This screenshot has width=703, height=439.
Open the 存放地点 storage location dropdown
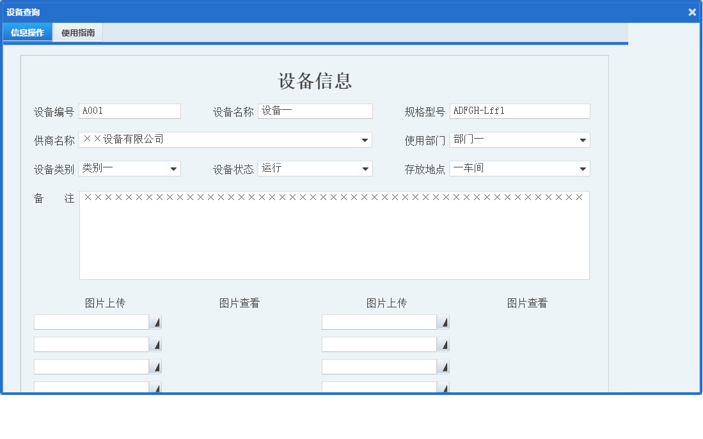582,168
